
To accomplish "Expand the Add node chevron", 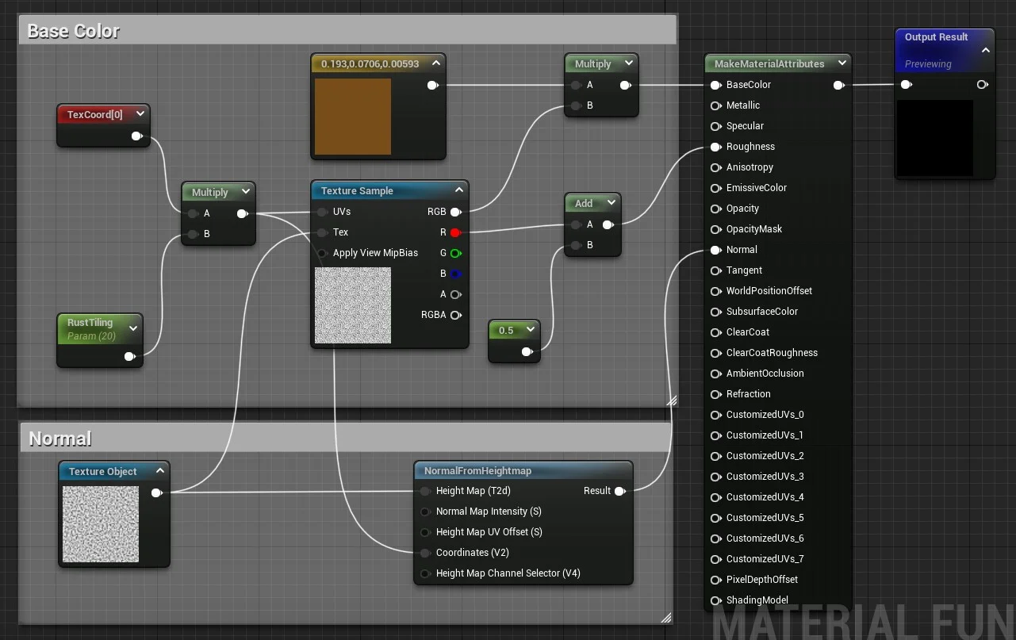I will 612,203.
